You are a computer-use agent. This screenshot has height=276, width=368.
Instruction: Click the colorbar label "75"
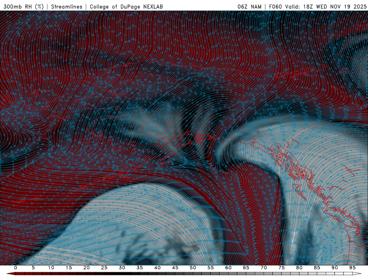(x=281, y=268)
